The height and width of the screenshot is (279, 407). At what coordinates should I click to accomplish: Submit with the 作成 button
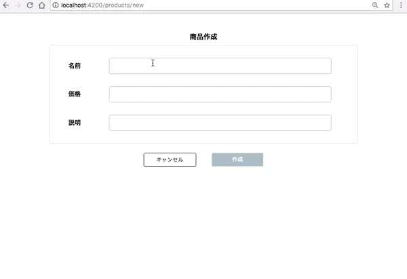237,160
